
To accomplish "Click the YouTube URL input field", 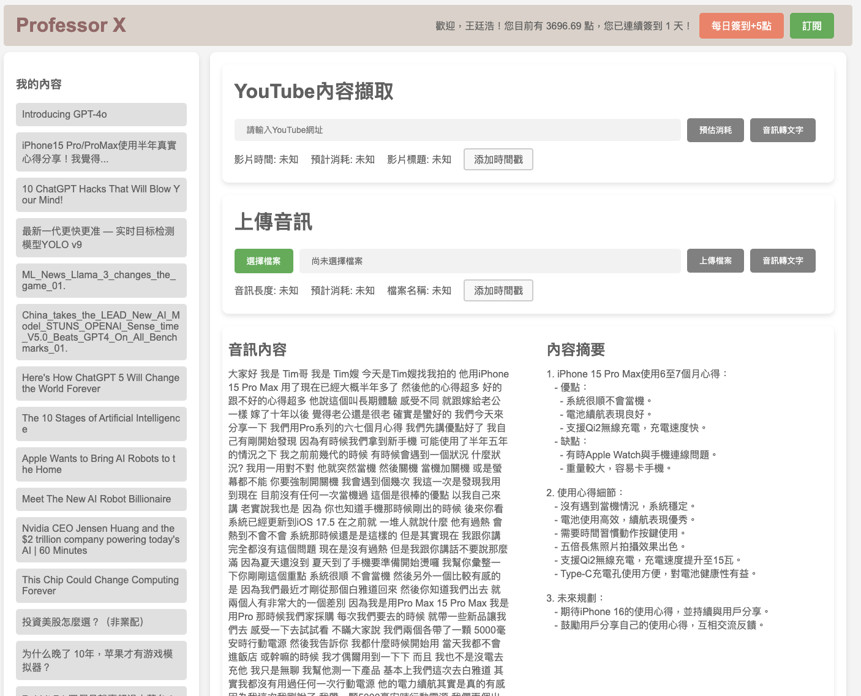I will [457, 130].
